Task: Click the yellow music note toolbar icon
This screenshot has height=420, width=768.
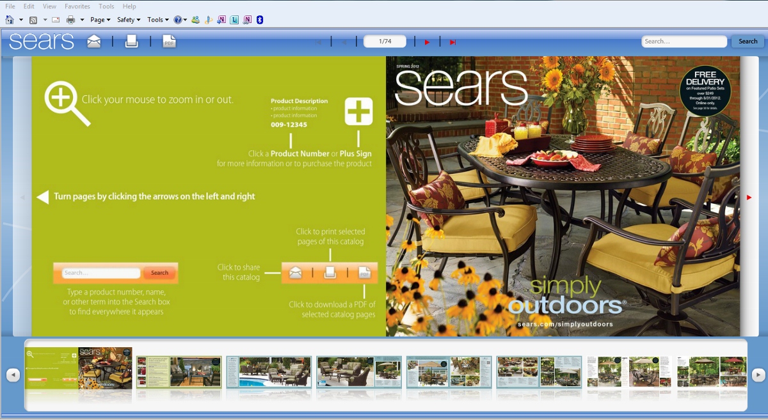Action: click(209, 20)
